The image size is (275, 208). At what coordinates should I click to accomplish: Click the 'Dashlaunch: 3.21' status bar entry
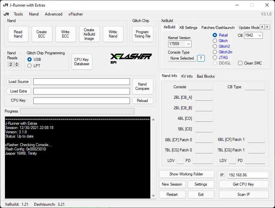(x=49, y=204)
